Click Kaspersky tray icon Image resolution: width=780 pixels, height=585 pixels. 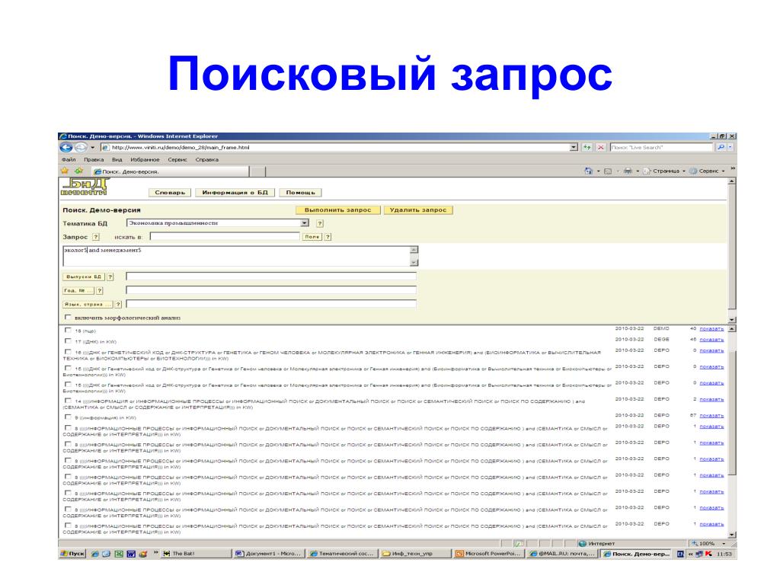pyautogui.click(x=708, y=554)
